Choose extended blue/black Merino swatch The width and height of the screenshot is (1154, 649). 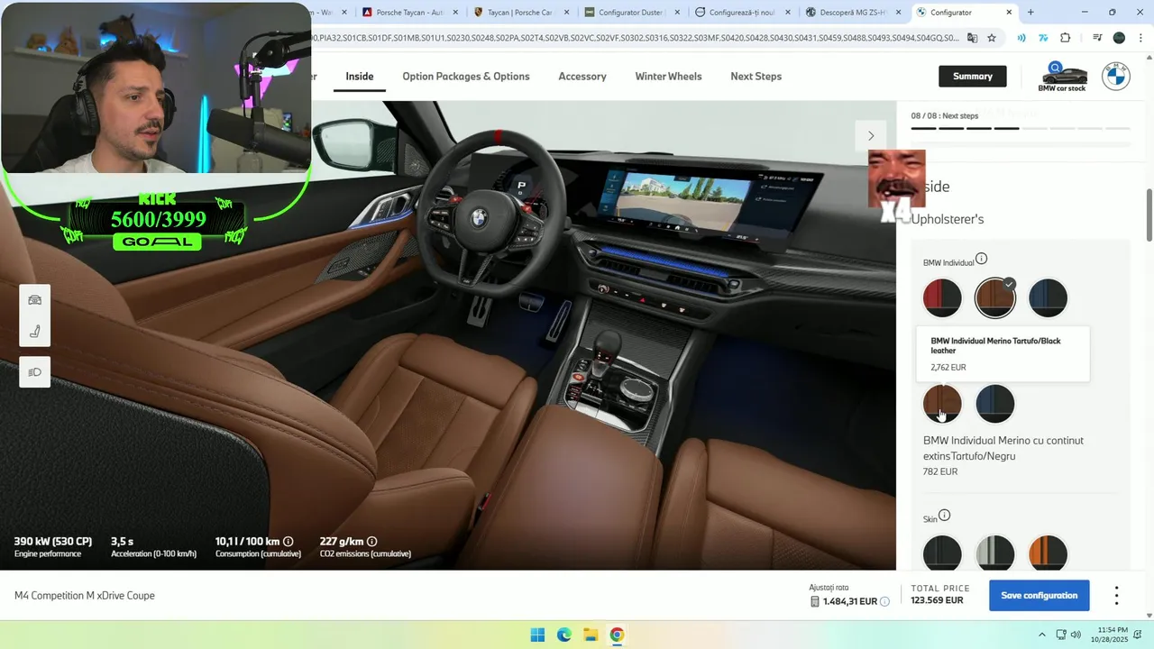[995, 404]
